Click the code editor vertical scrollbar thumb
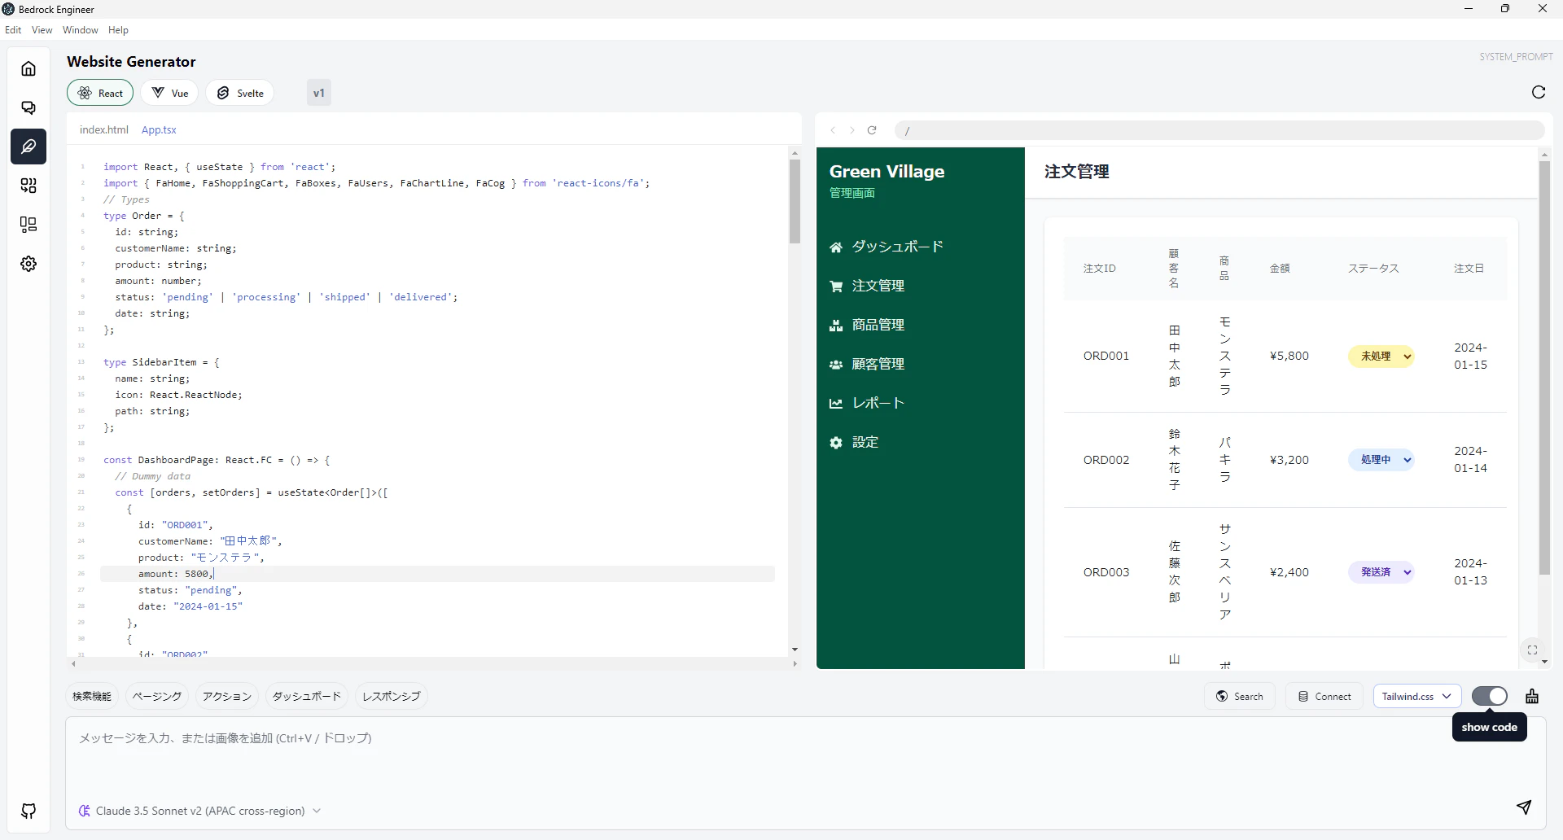1563x840 pixels. pyautogui.click(x=795, y=201)
